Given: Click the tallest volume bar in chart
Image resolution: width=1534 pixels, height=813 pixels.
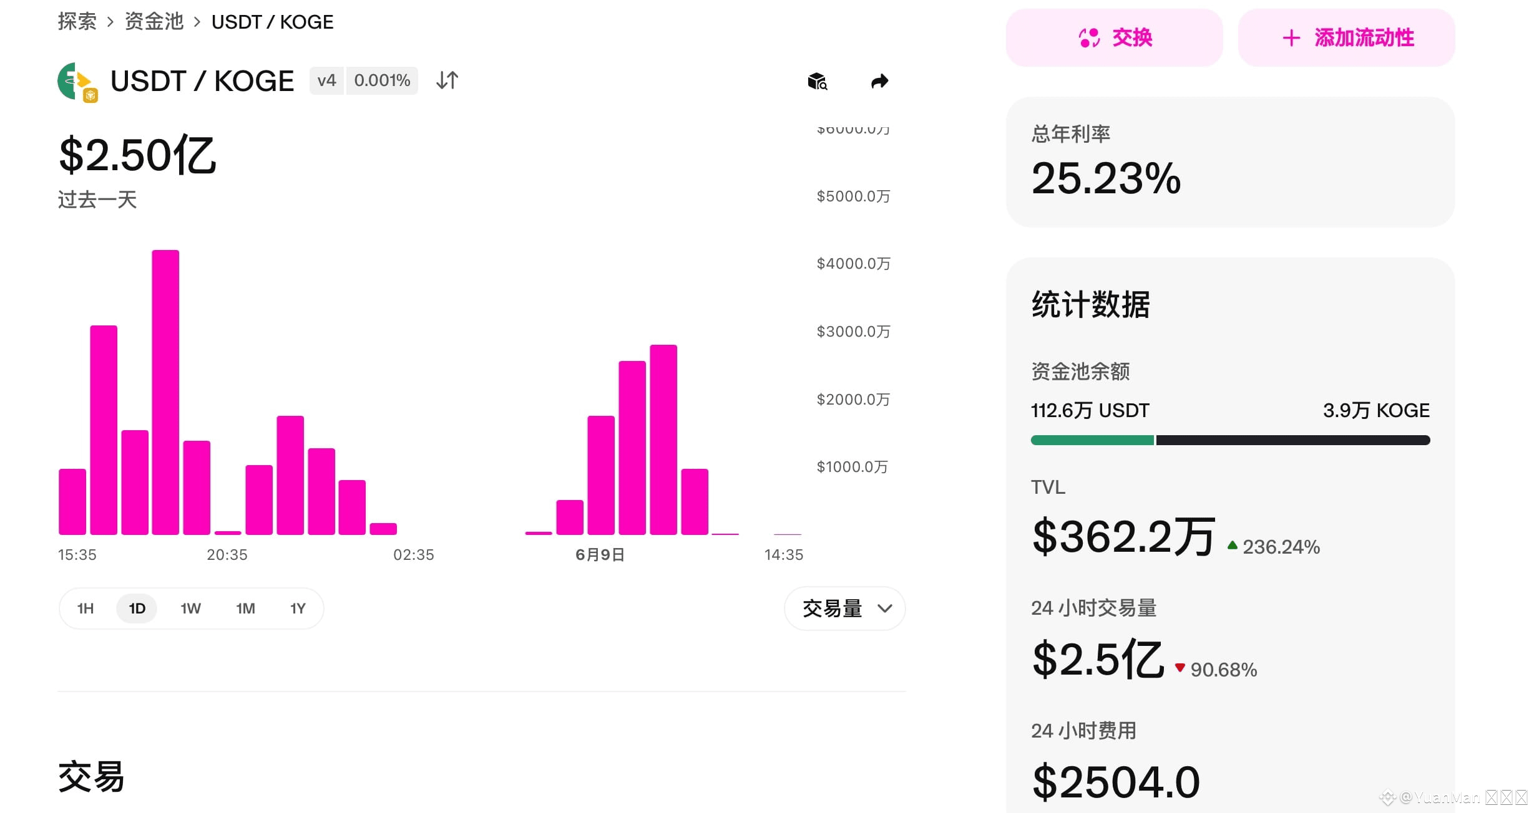Looking at the screenshot, I should pos(165,392).
